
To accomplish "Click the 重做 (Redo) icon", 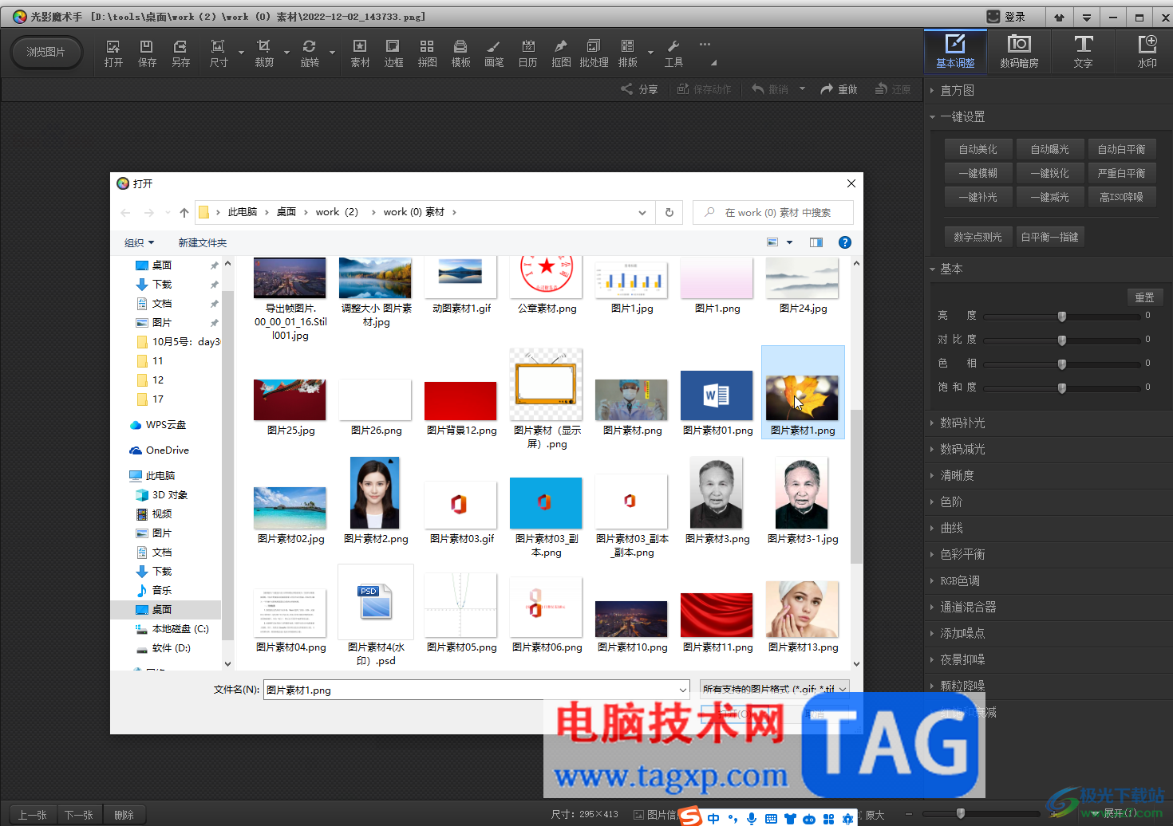I will pyautogui.click(x=839, y=89).
